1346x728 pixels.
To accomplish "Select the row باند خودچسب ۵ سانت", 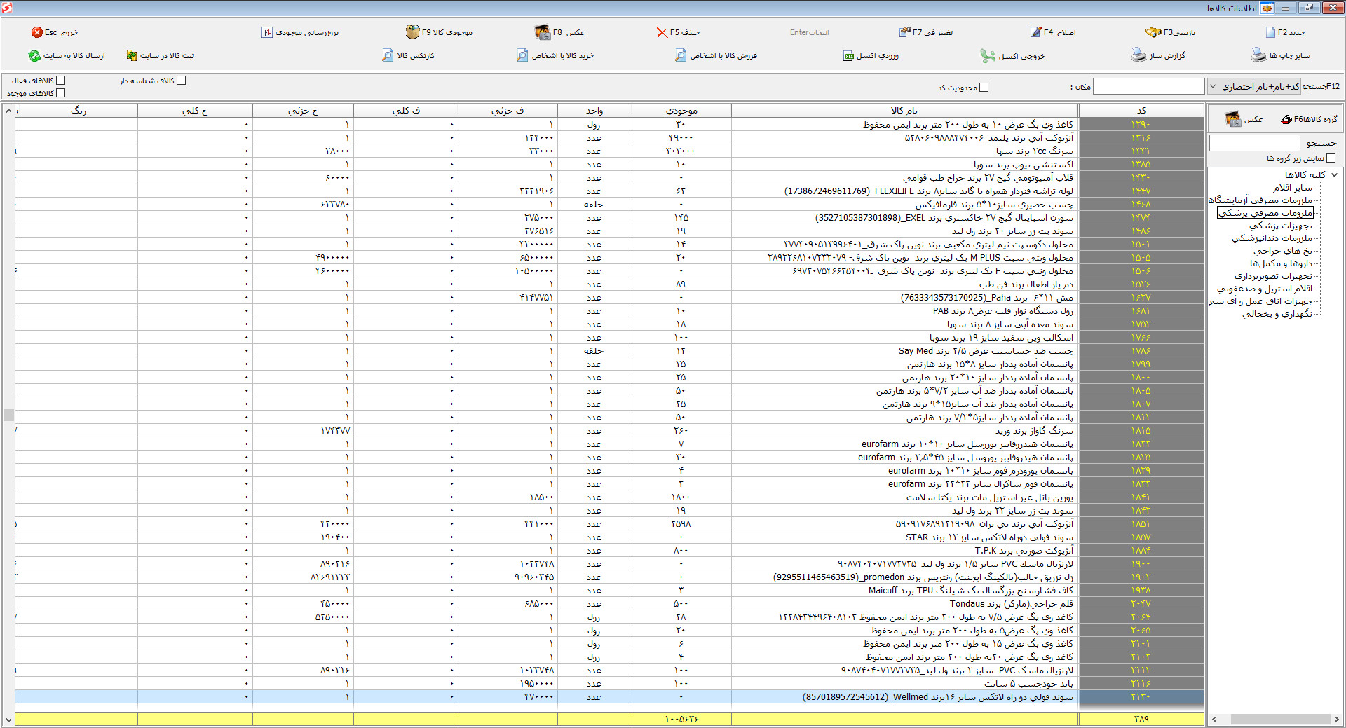I will point(610,684).
